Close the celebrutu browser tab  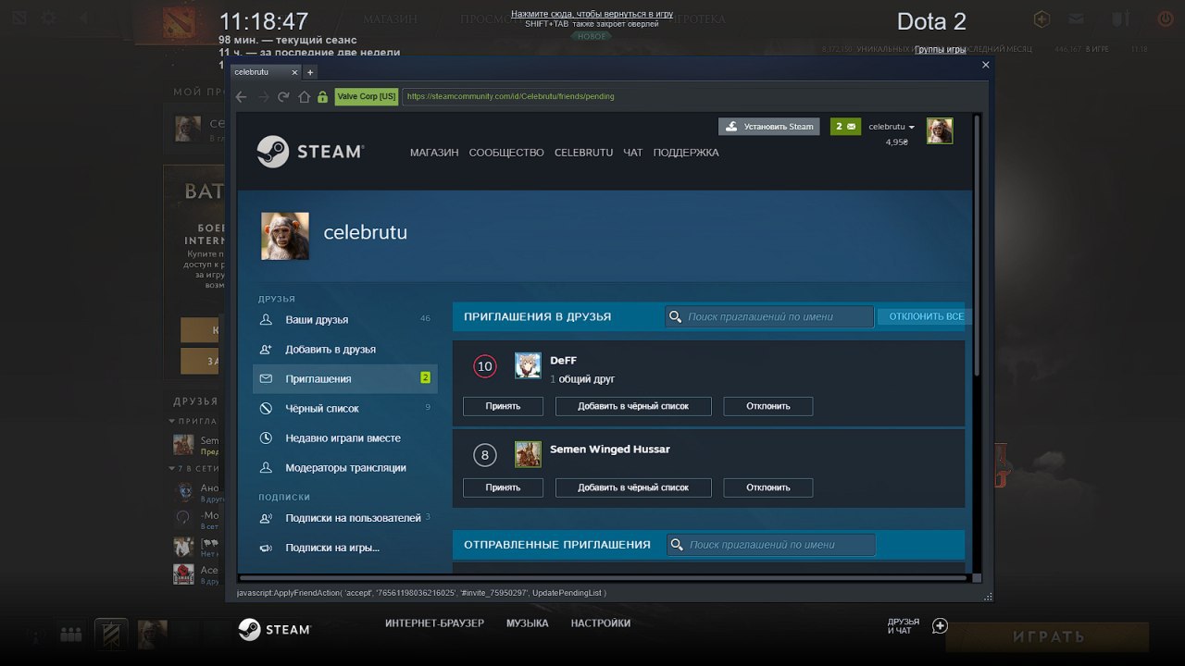pyautogui.click(x=295, y=72)
